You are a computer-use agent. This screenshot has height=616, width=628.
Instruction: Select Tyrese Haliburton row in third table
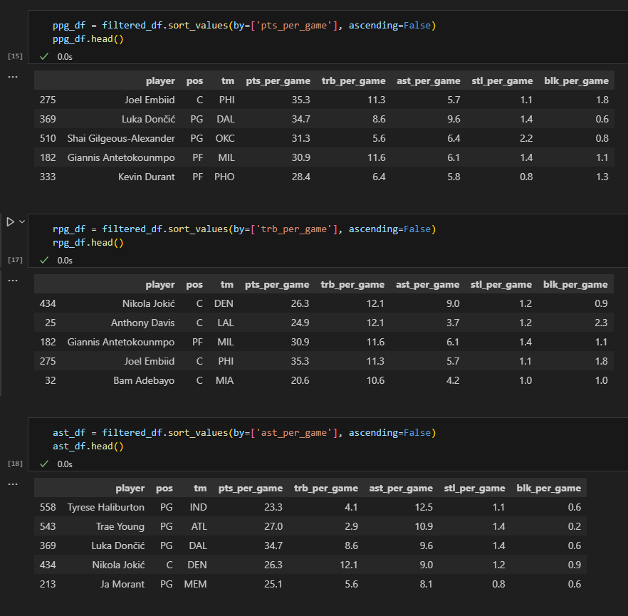310,507
